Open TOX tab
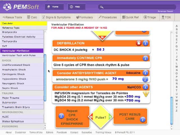Viewport: 180px width, 135px height. pyautogui.click(x=167, y=17)
